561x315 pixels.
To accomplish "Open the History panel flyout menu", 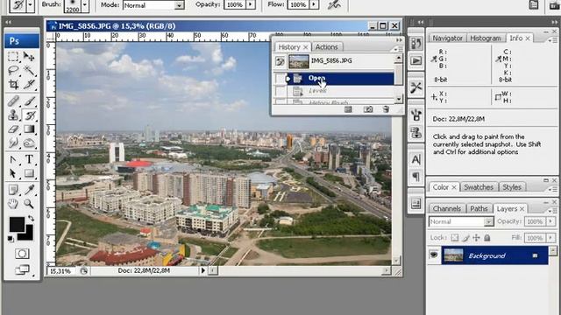I will (400, 48).
